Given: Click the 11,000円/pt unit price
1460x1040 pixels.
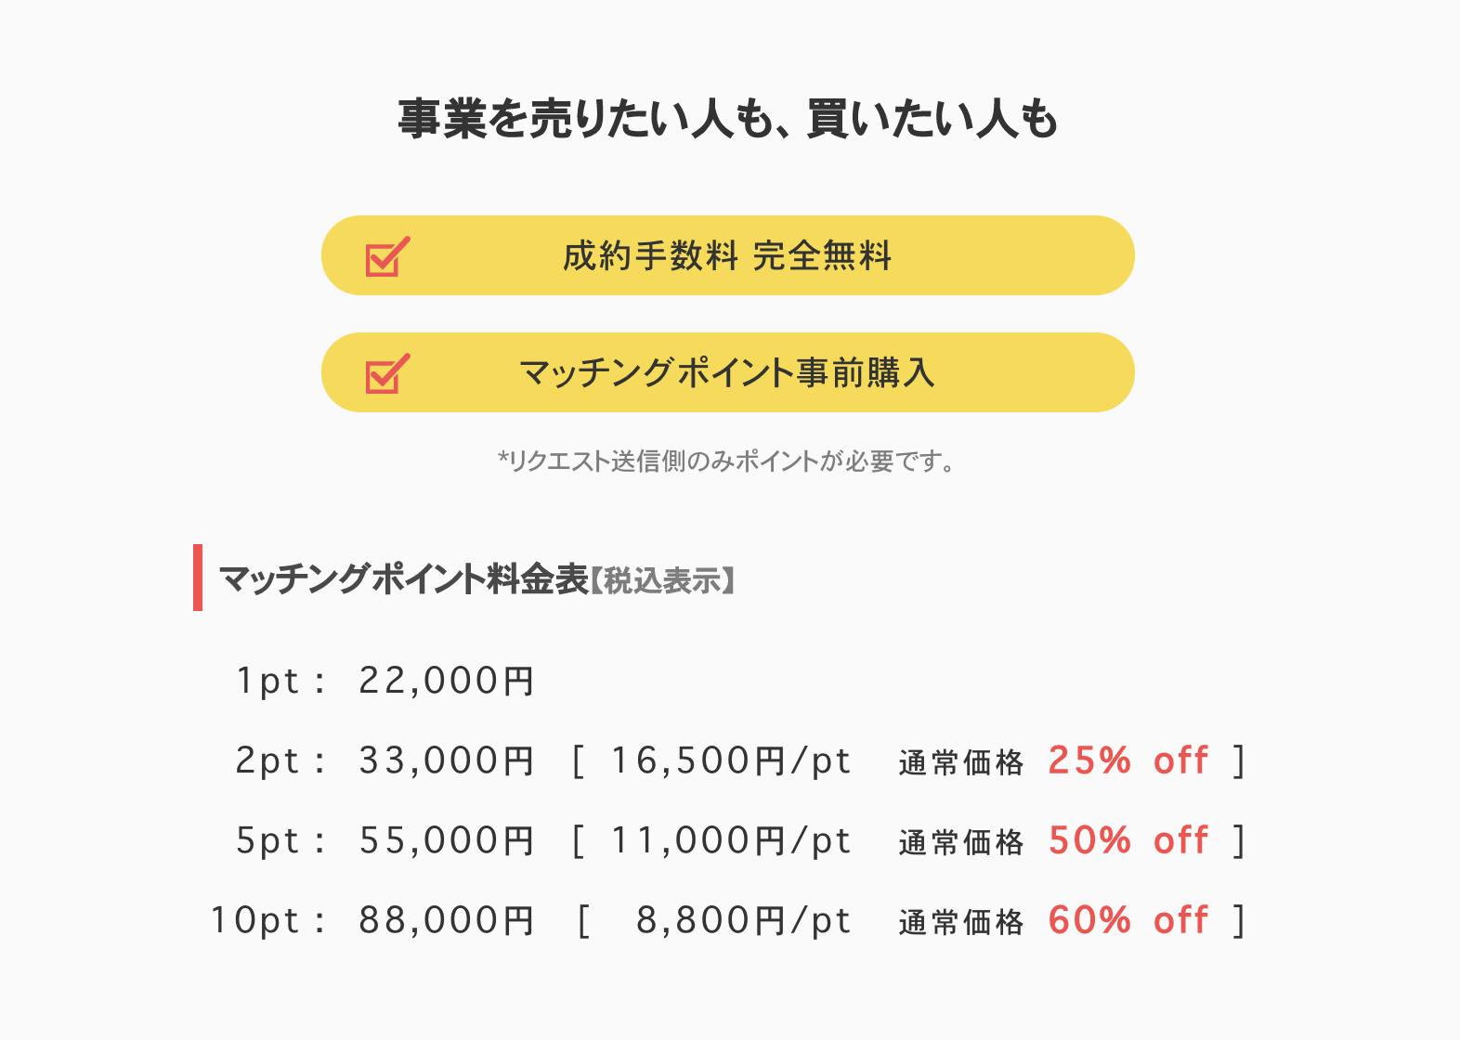Looking at the screenshot, I should coord(731,841).
